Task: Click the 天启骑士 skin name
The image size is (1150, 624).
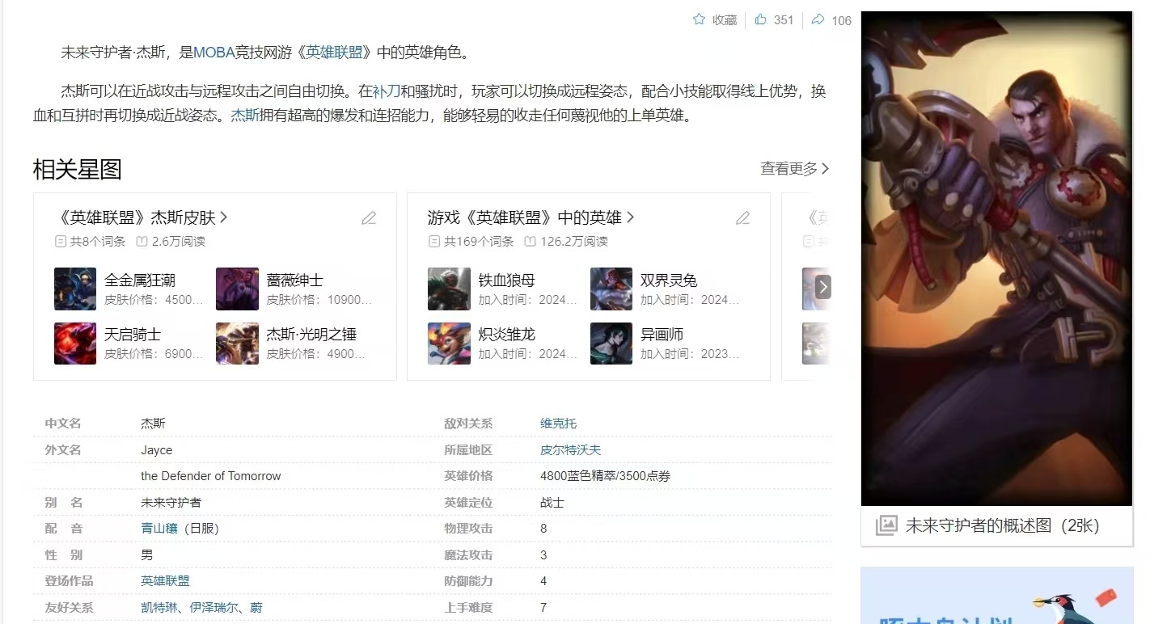Action: pos(133,335)
